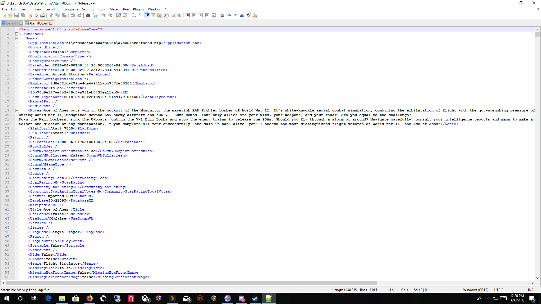Viewport: 541px width, 304px height.
Task: Open Steam from the taskbar
Action: pyautogui.click(x=255, y=298)
